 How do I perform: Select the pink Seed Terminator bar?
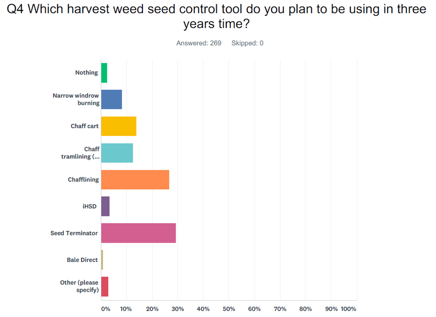(138, 233)
